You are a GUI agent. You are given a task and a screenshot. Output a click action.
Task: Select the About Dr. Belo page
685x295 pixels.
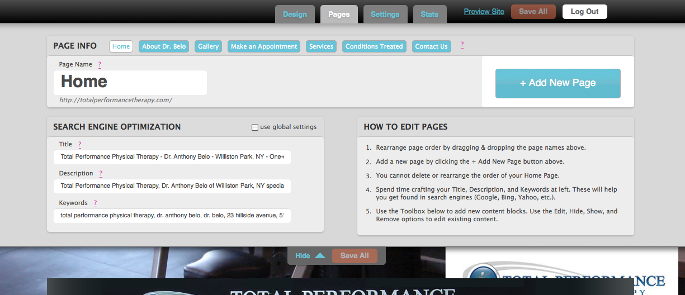164,46
